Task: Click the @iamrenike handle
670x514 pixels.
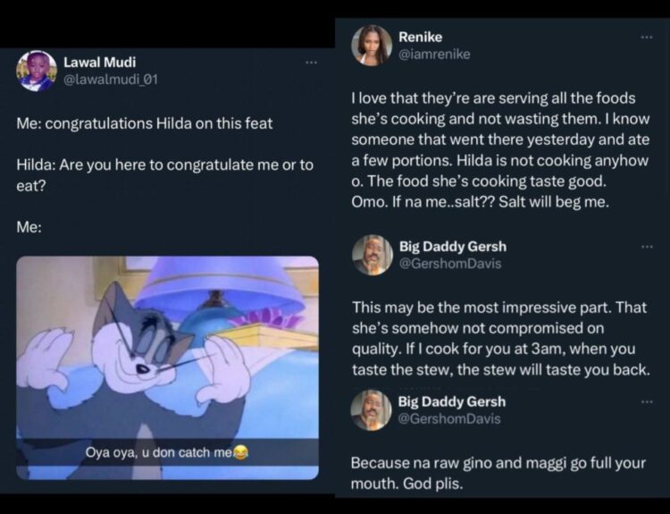Action: pyautogui.click(x=434, y=55)
